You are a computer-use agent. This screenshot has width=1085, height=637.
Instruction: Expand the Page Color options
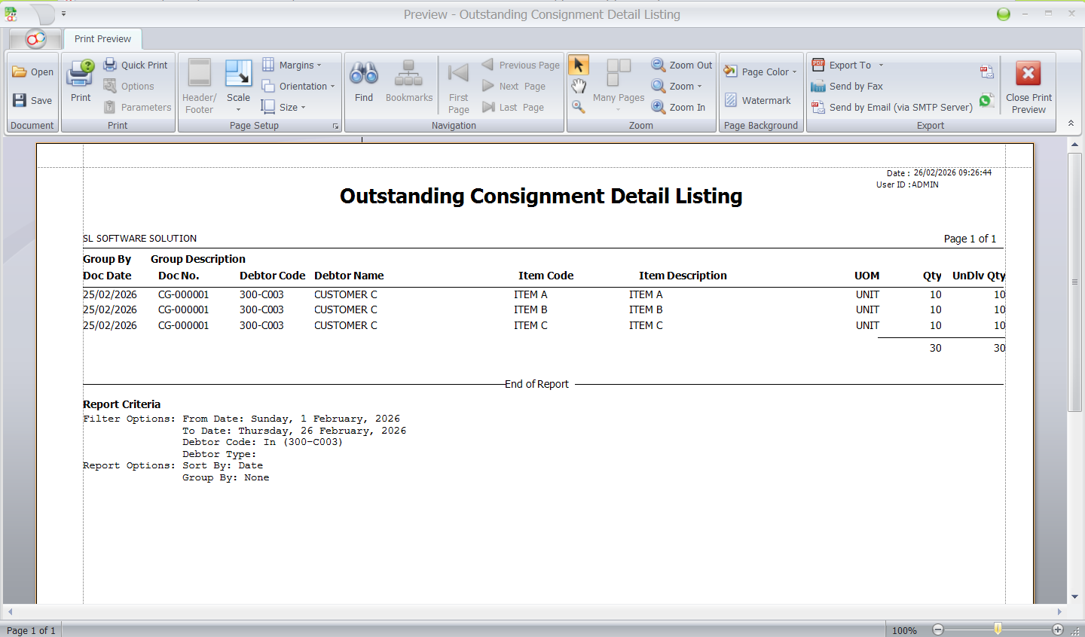[x=761, y=72]
